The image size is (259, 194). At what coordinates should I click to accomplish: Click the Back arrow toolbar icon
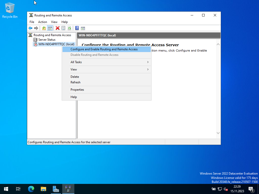(30, 28)
